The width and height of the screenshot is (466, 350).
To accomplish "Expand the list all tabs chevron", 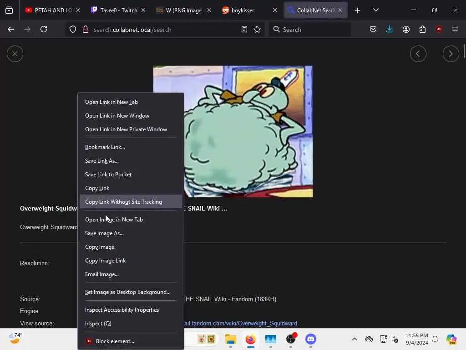I will 375,10.
